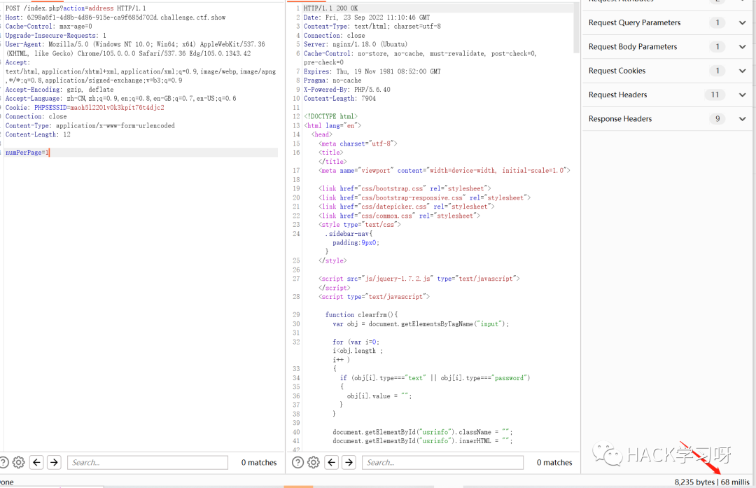
Task: Click Request Body Parameters label
Action: [633, 47]
